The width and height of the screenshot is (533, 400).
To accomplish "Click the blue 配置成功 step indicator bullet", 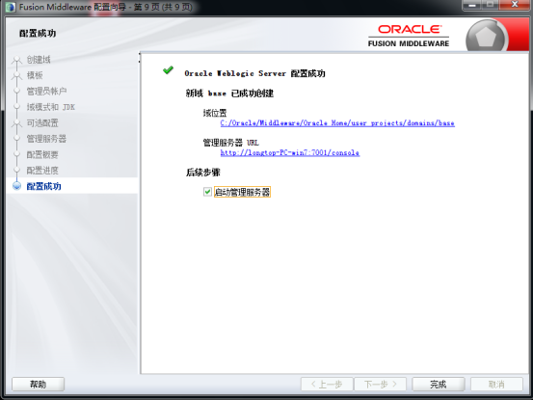I will pos(16,186).
